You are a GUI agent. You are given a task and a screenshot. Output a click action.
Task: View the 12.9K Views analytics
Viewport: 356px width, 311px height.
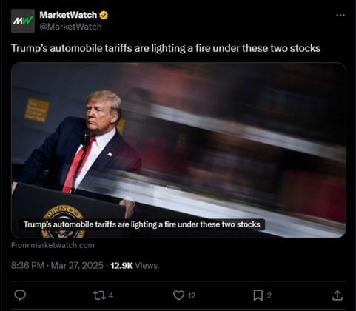(x=134, y=265)
